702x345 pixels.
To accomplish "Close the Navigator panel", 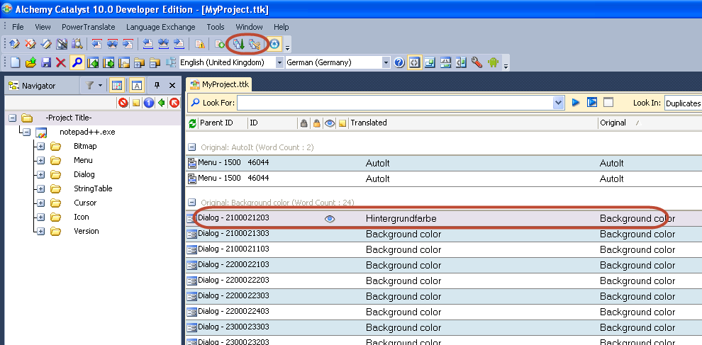I will tap(172, 86).
